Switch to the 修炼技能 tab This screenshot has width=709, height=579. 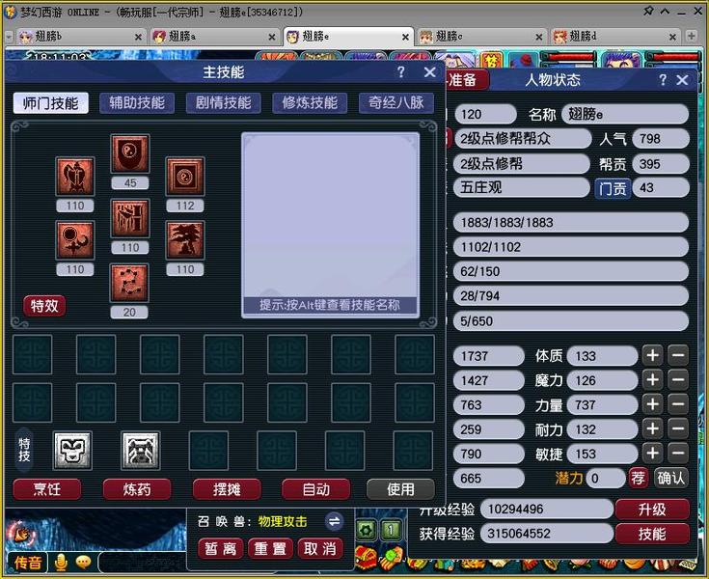click(310, 103)
